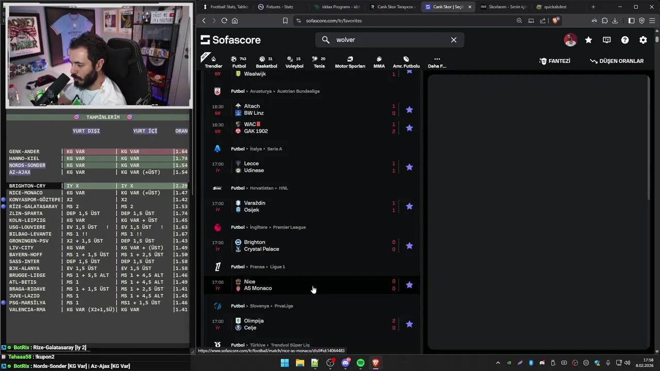The height and width of the screenshot is (371, 660).
Task: Unfavorite Brighton vs Crystal Palace star
Action: (409, 246)
